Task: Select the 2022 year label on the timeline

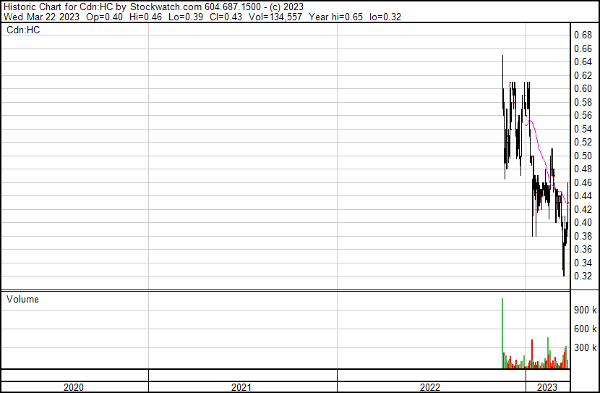Action: 430,387
